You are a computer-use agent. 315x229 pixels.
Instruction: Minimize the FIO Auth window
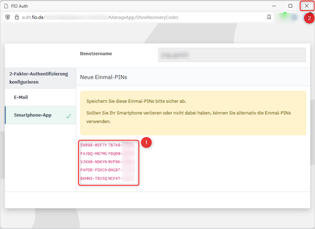coord(274,6)
